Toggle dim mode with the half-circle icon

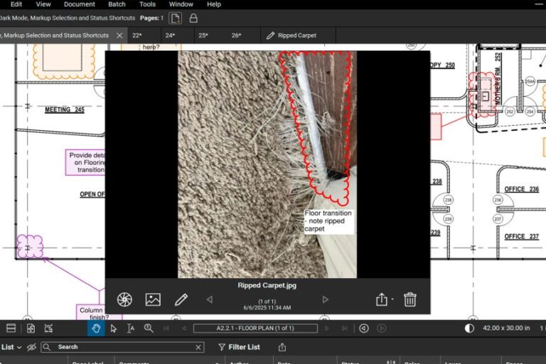469,328
